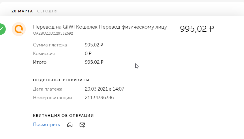Click the Комиссия value 0 ₽

tap(88, 54)
